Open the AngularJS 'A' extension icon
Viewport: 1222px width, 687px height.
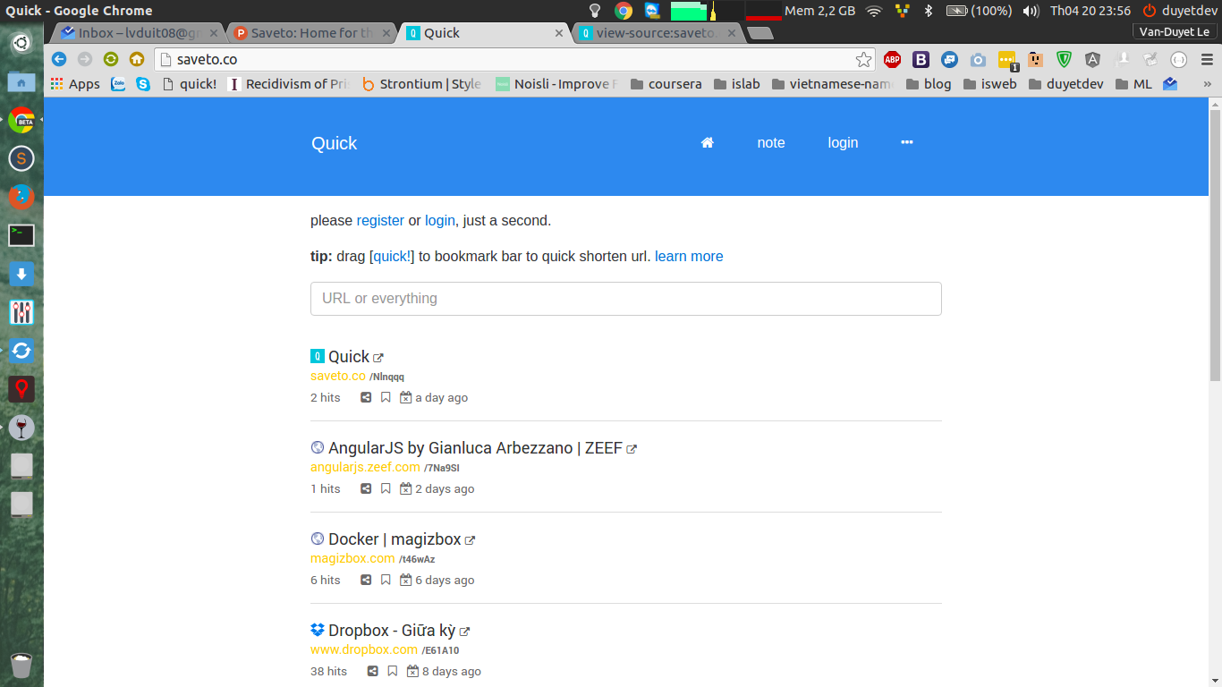click(x=1092, y=59)
